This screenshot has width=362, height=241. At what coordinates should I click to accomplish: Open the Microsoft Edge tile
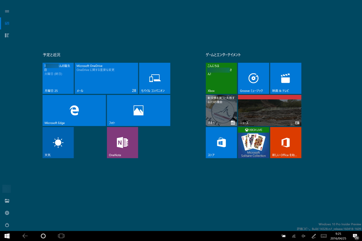(x=74, y=110)
